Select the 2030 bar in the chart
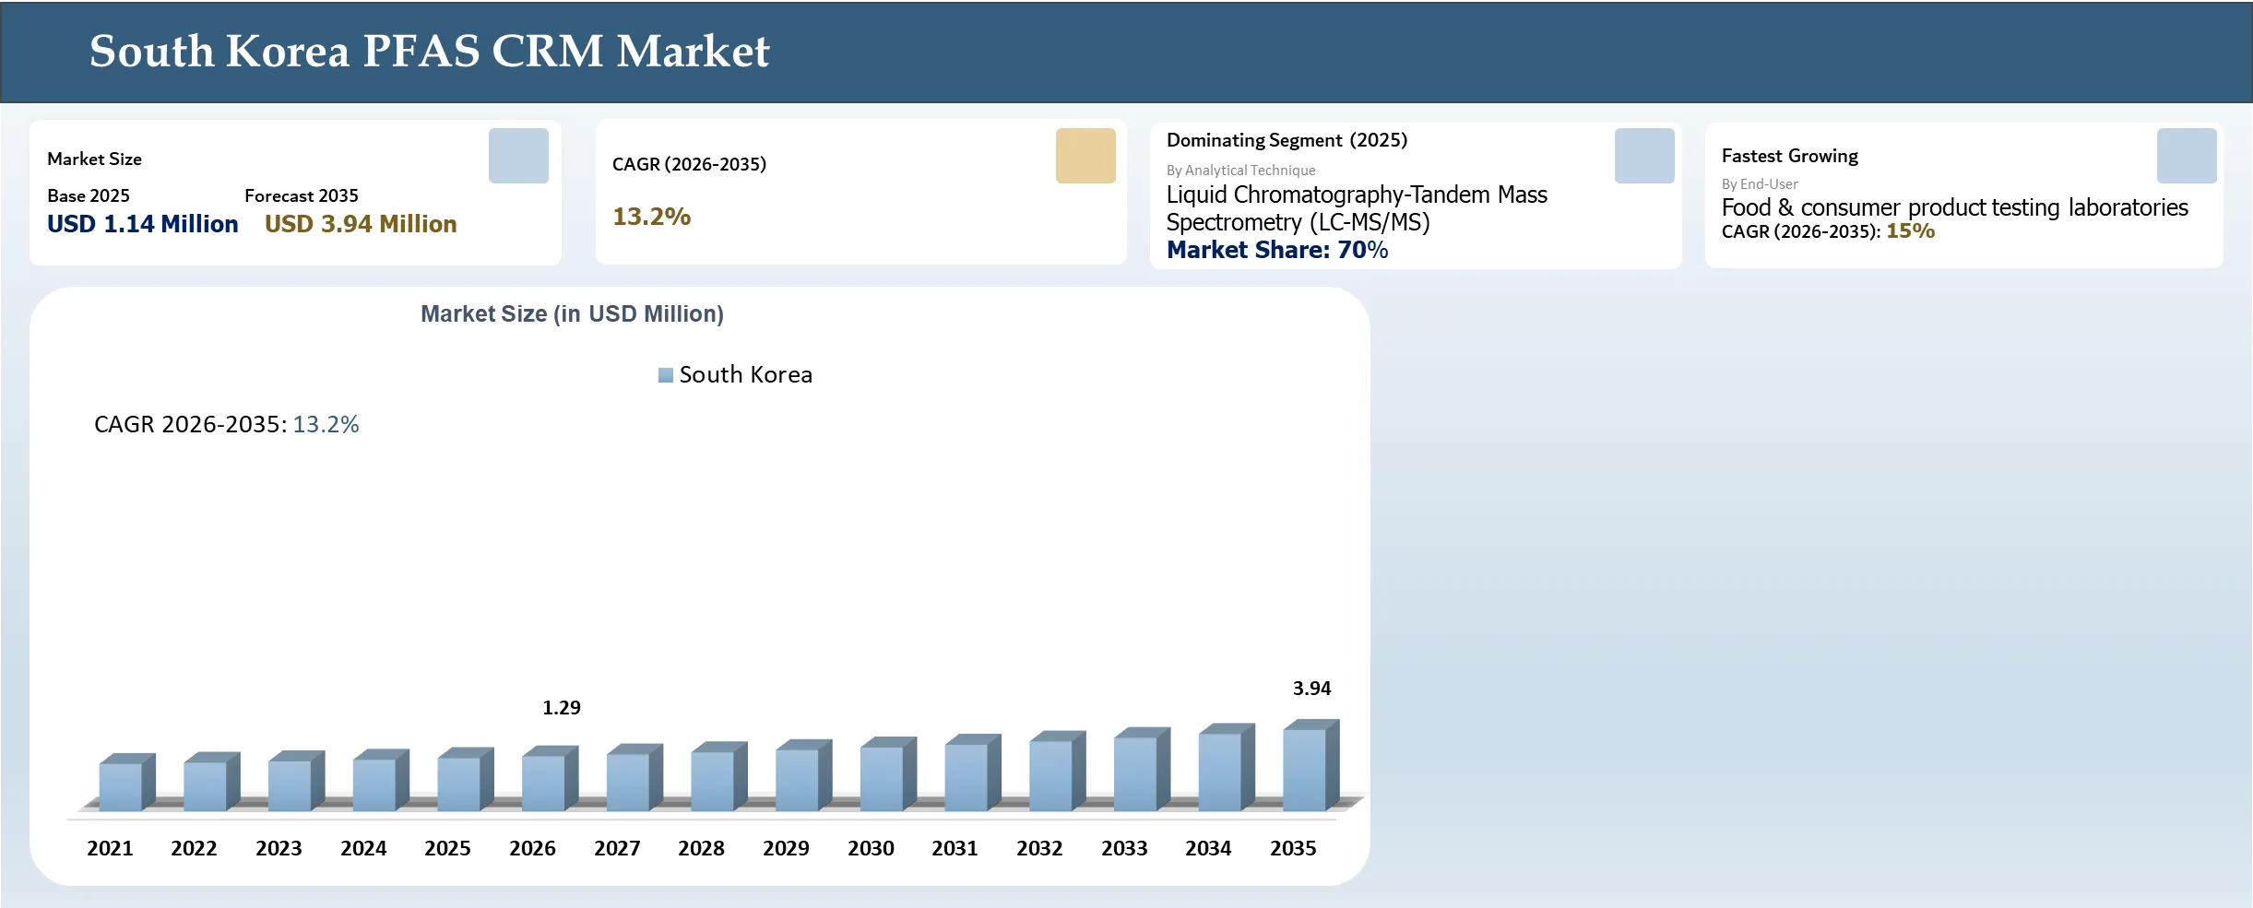The image size is (2253, 908). pos(888,774)
